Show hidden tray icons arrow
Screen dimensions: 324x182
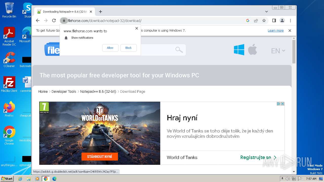click(282, 179)
